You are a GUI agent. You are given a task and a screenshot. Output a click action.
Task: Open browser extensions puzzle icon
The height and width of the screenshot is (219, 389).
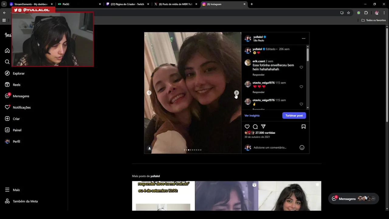point(366,13)
